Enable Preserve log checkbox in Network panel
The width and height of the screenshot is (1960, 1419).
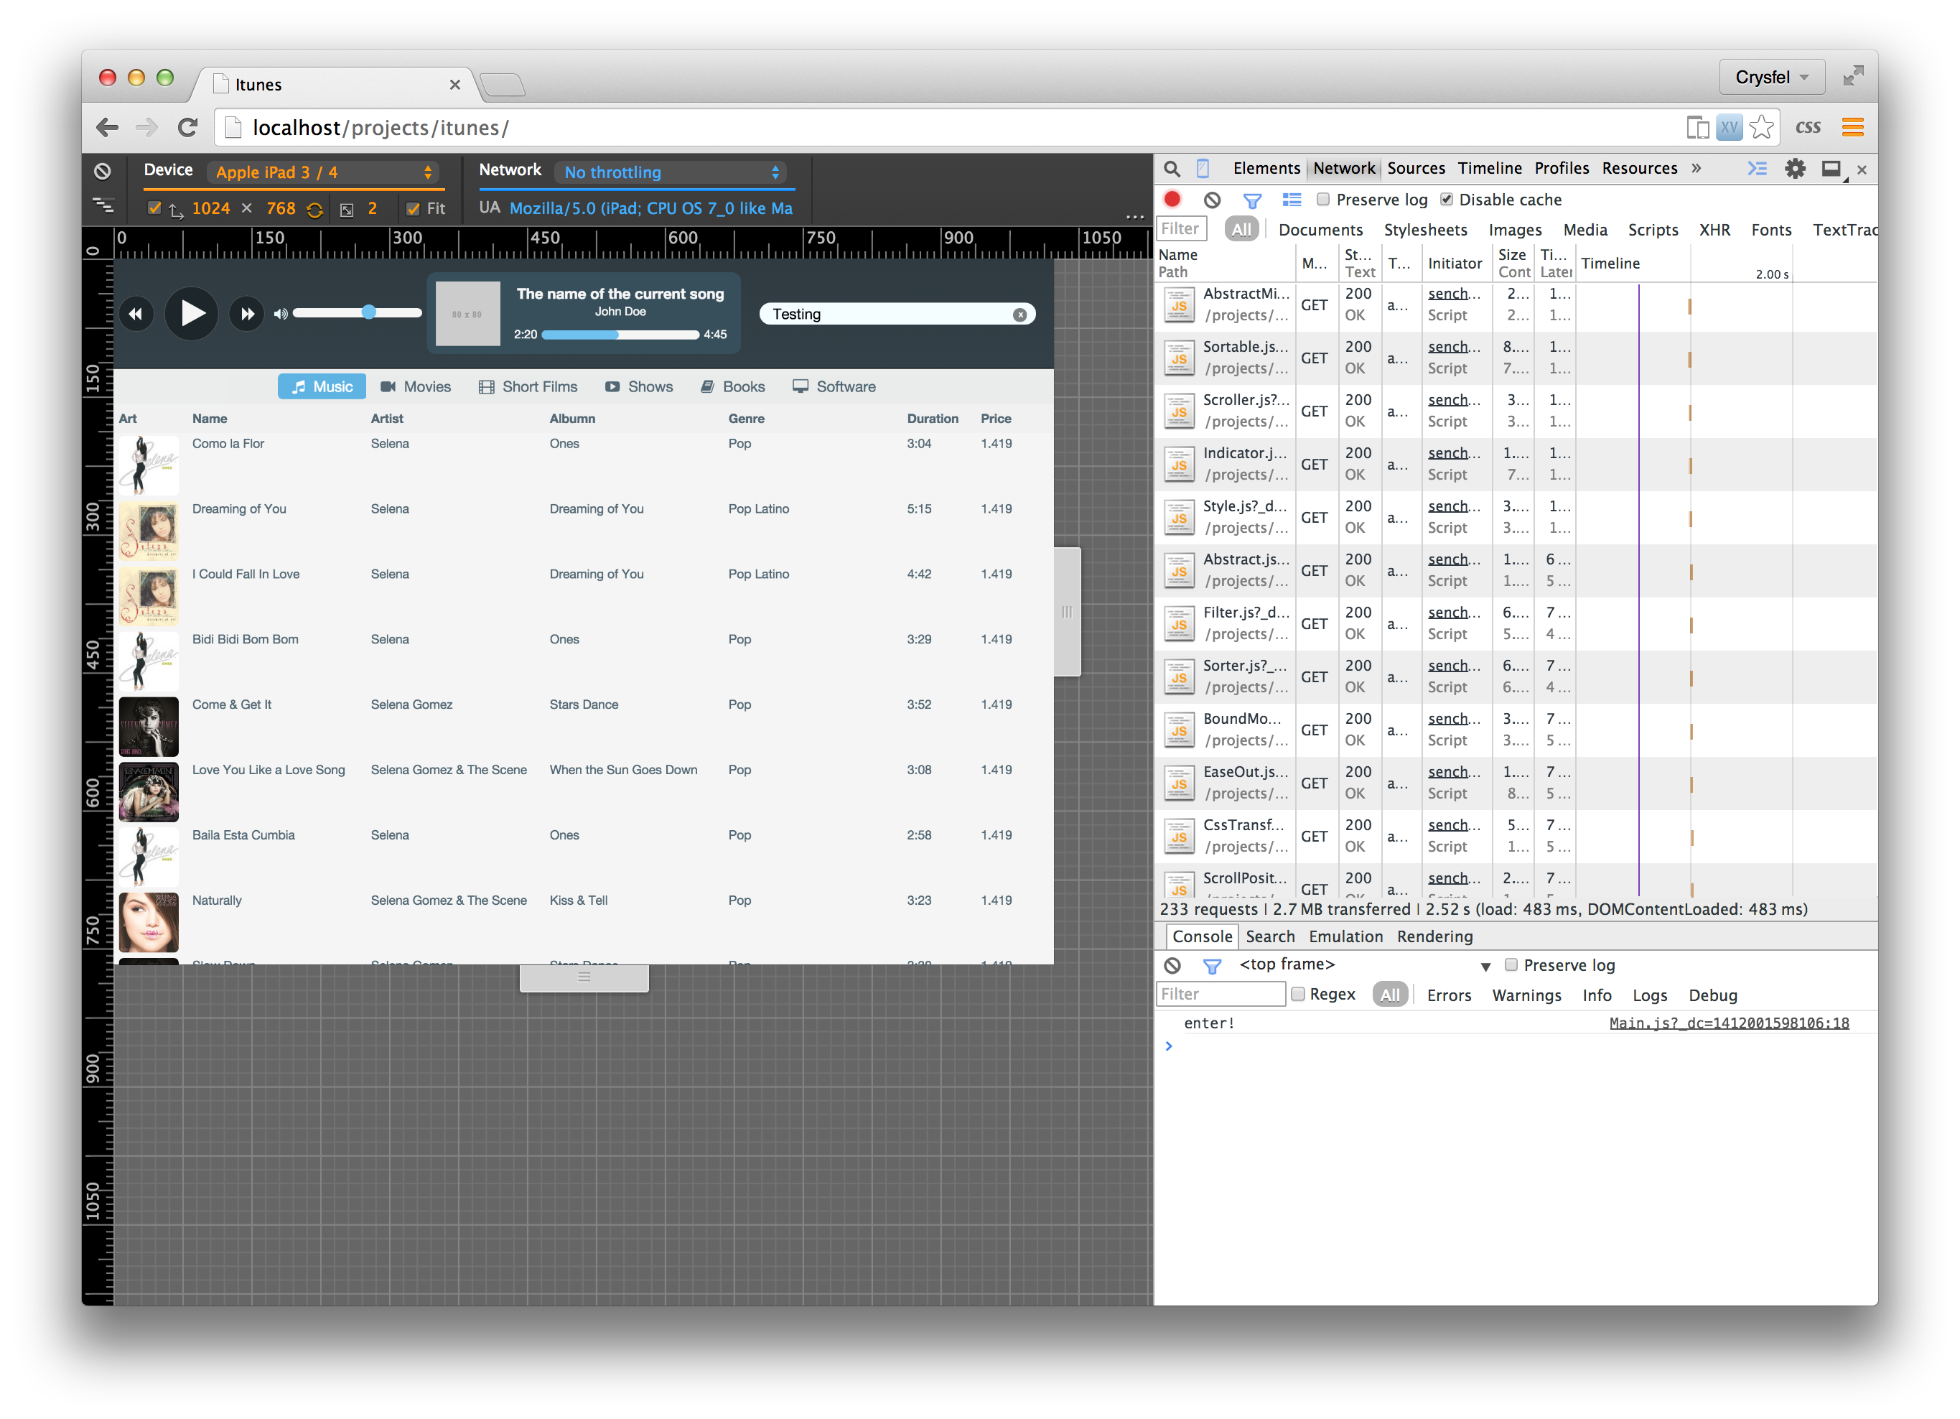pos(1322,200)
